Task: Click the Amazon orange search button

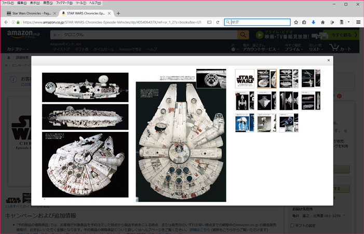Action: [x=243, y=35]
